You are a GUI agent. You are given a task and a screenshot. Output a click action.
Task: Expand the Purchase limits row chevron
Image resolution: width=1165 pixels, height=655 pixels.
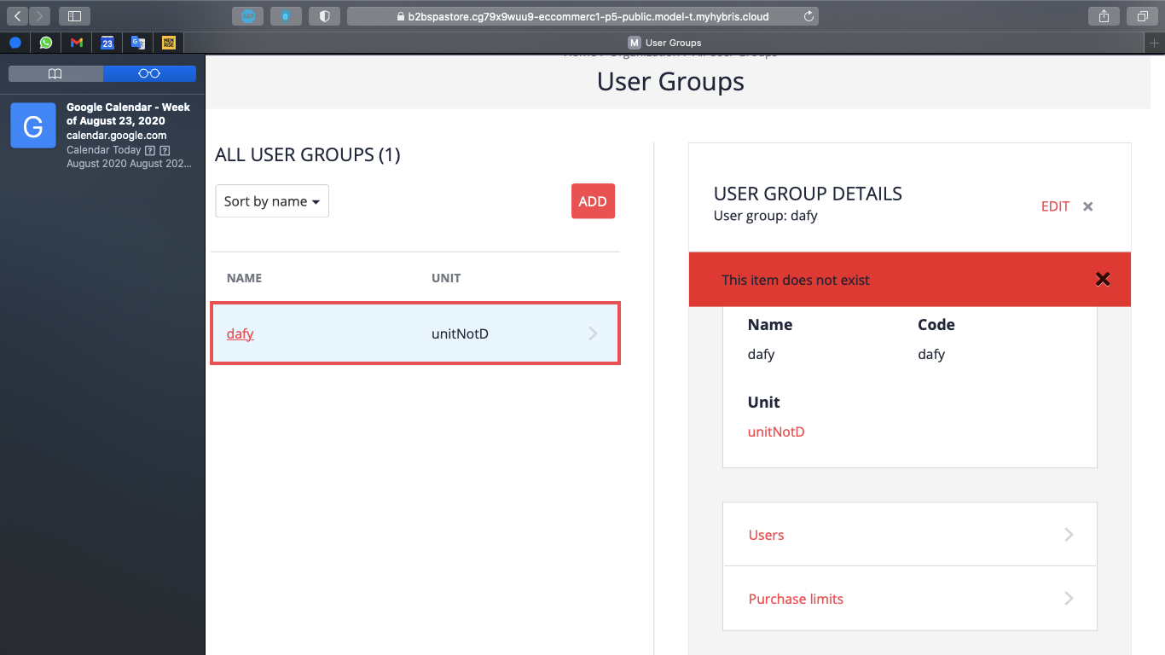1069,599
